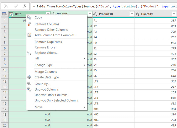Click the table icon in the top-left grid corner
177x128 pixels.
pyautogui.click(x=4, y=14)
